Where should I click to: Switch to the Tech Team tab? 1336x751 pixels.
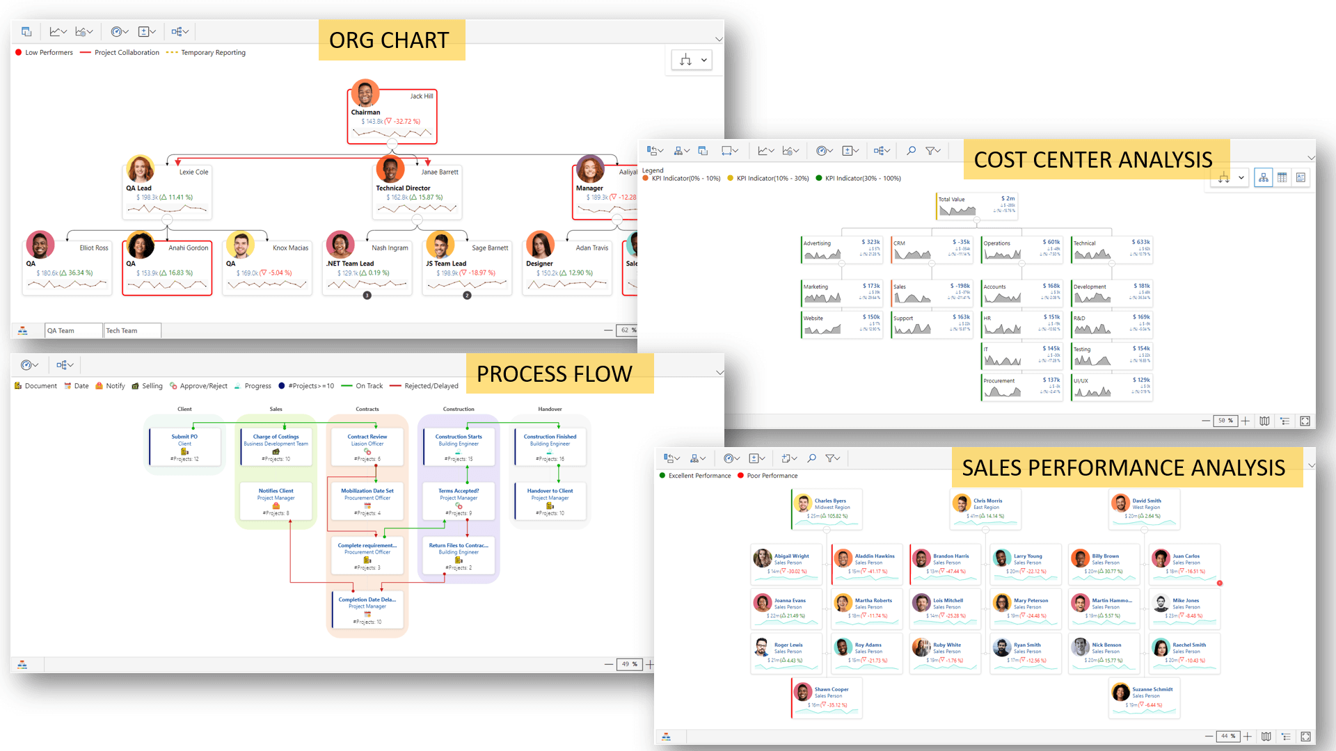[132, 330]
